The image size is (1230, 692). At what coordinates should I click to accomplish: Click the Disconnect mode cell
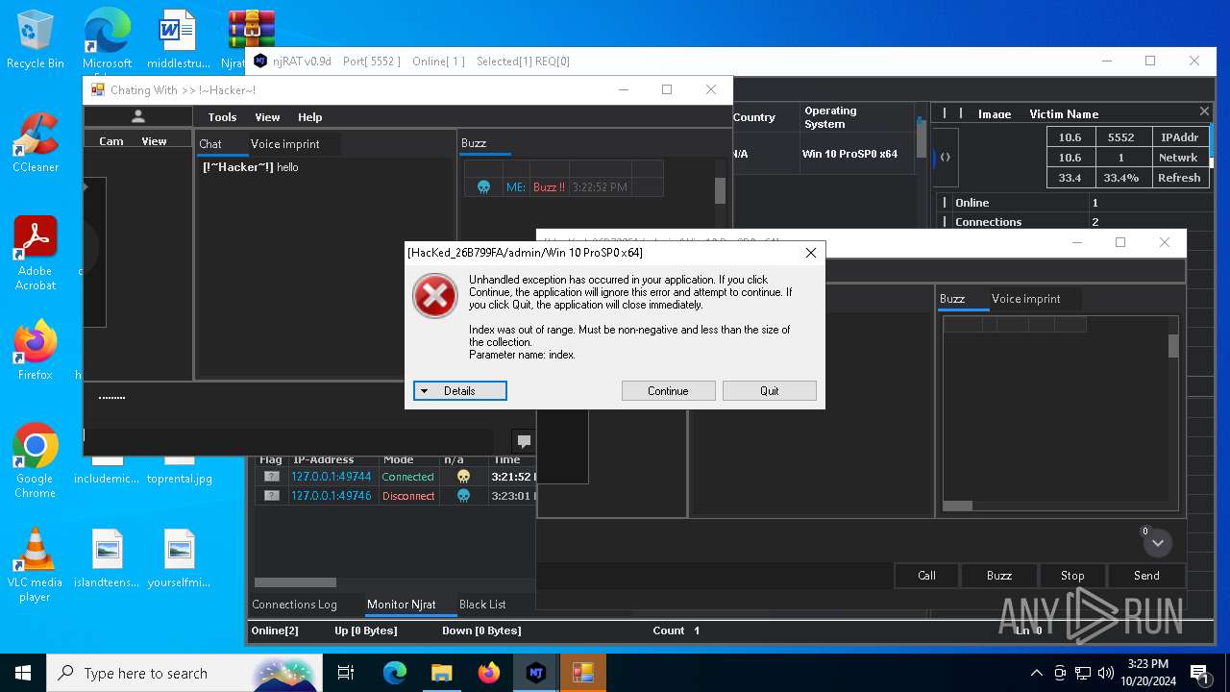tap(408, 496)
